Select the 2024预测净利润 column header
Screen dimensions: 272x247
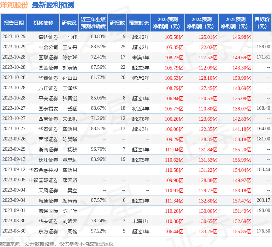[x=202, y=23]
